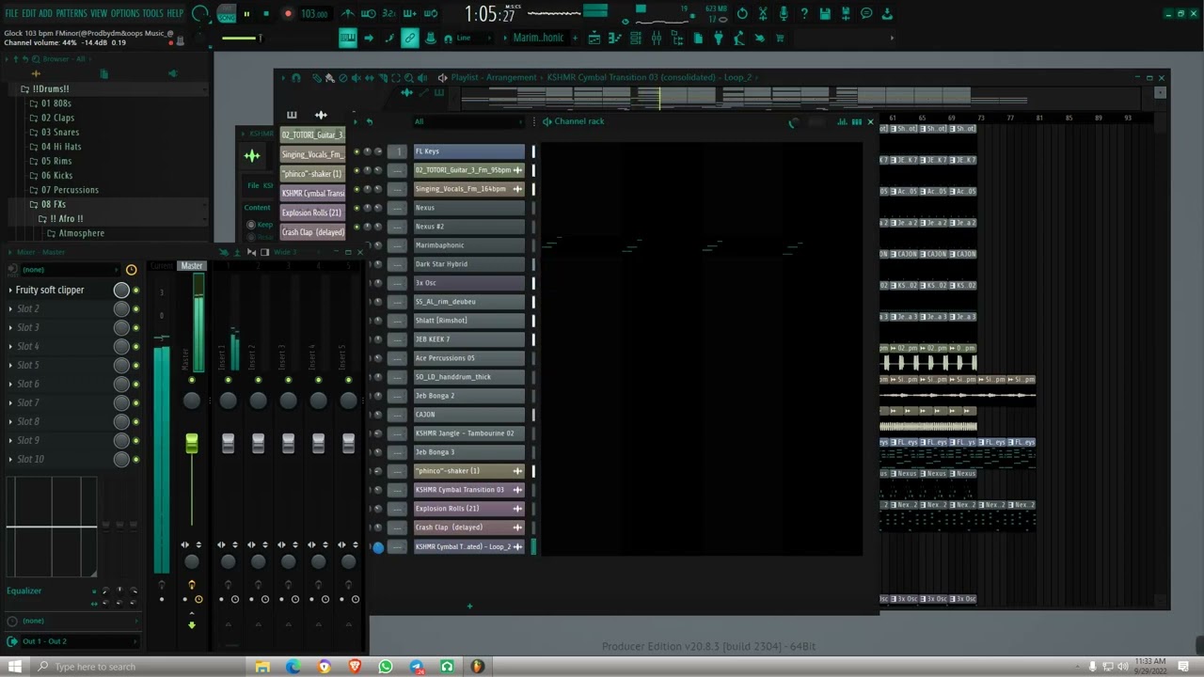Click the export/download arrow icon

click(x=887, y=14)
